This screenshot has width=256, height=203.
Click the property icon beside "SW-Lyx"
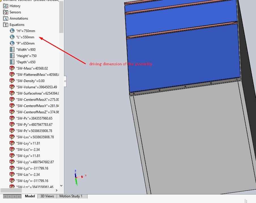coord(12,156)
